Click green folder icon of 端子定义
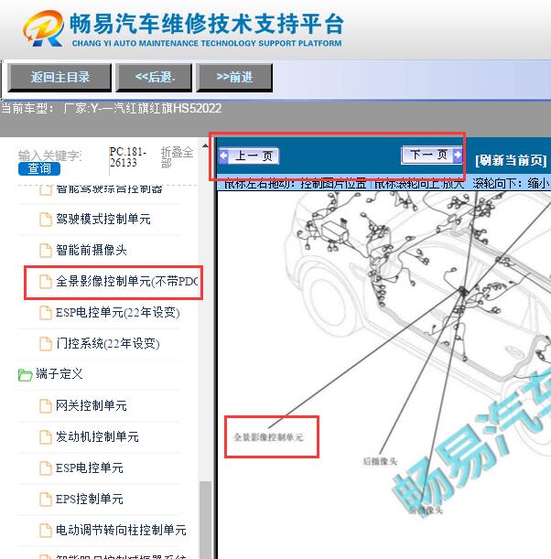The image size is (551, 559). click(25, 375)
